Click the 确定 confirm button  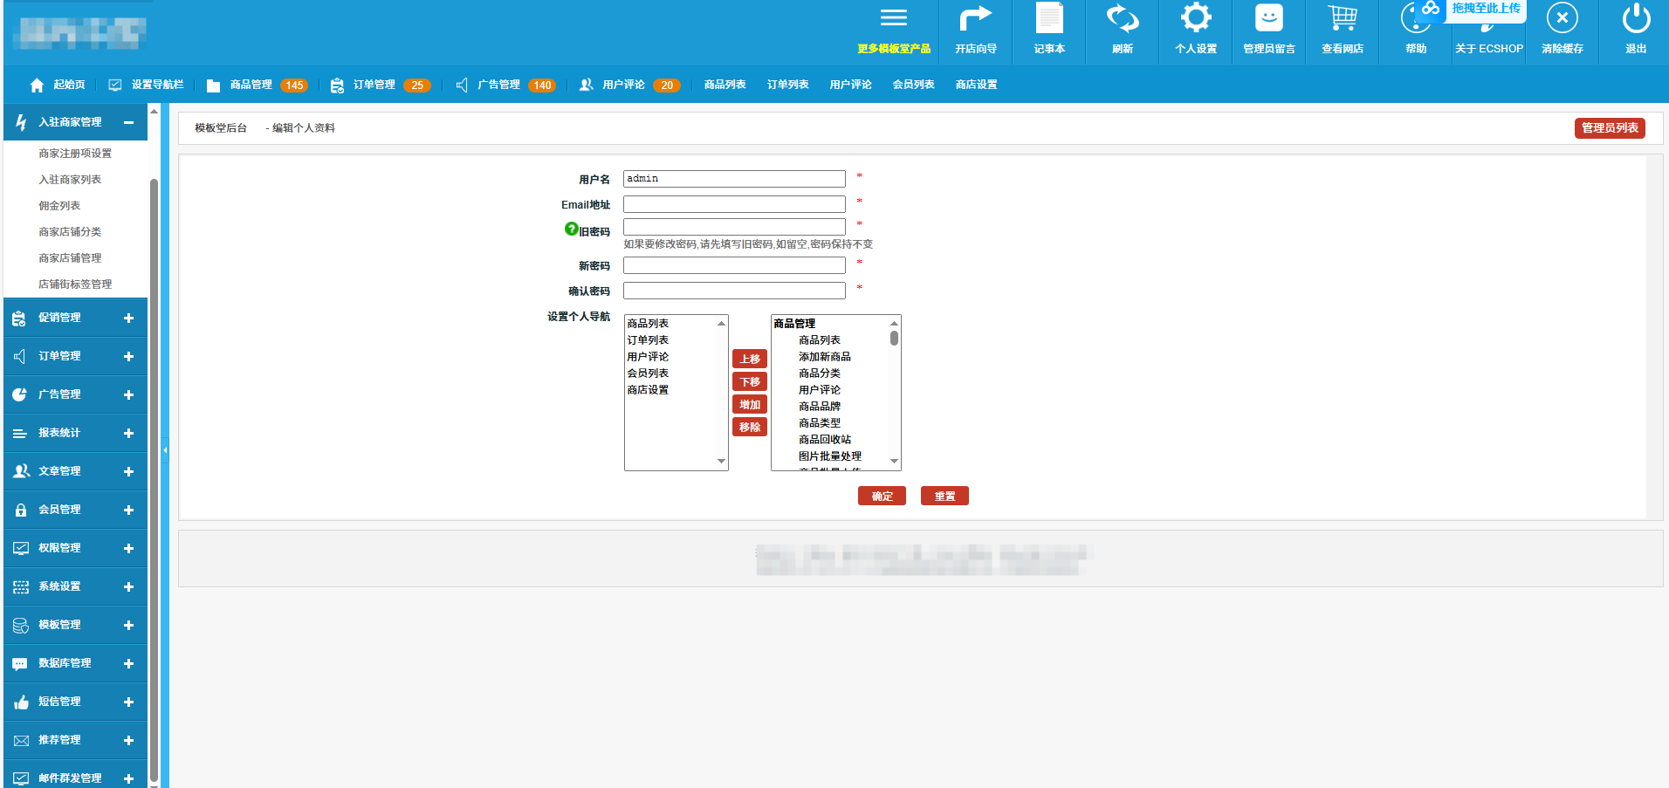point(882,496)
